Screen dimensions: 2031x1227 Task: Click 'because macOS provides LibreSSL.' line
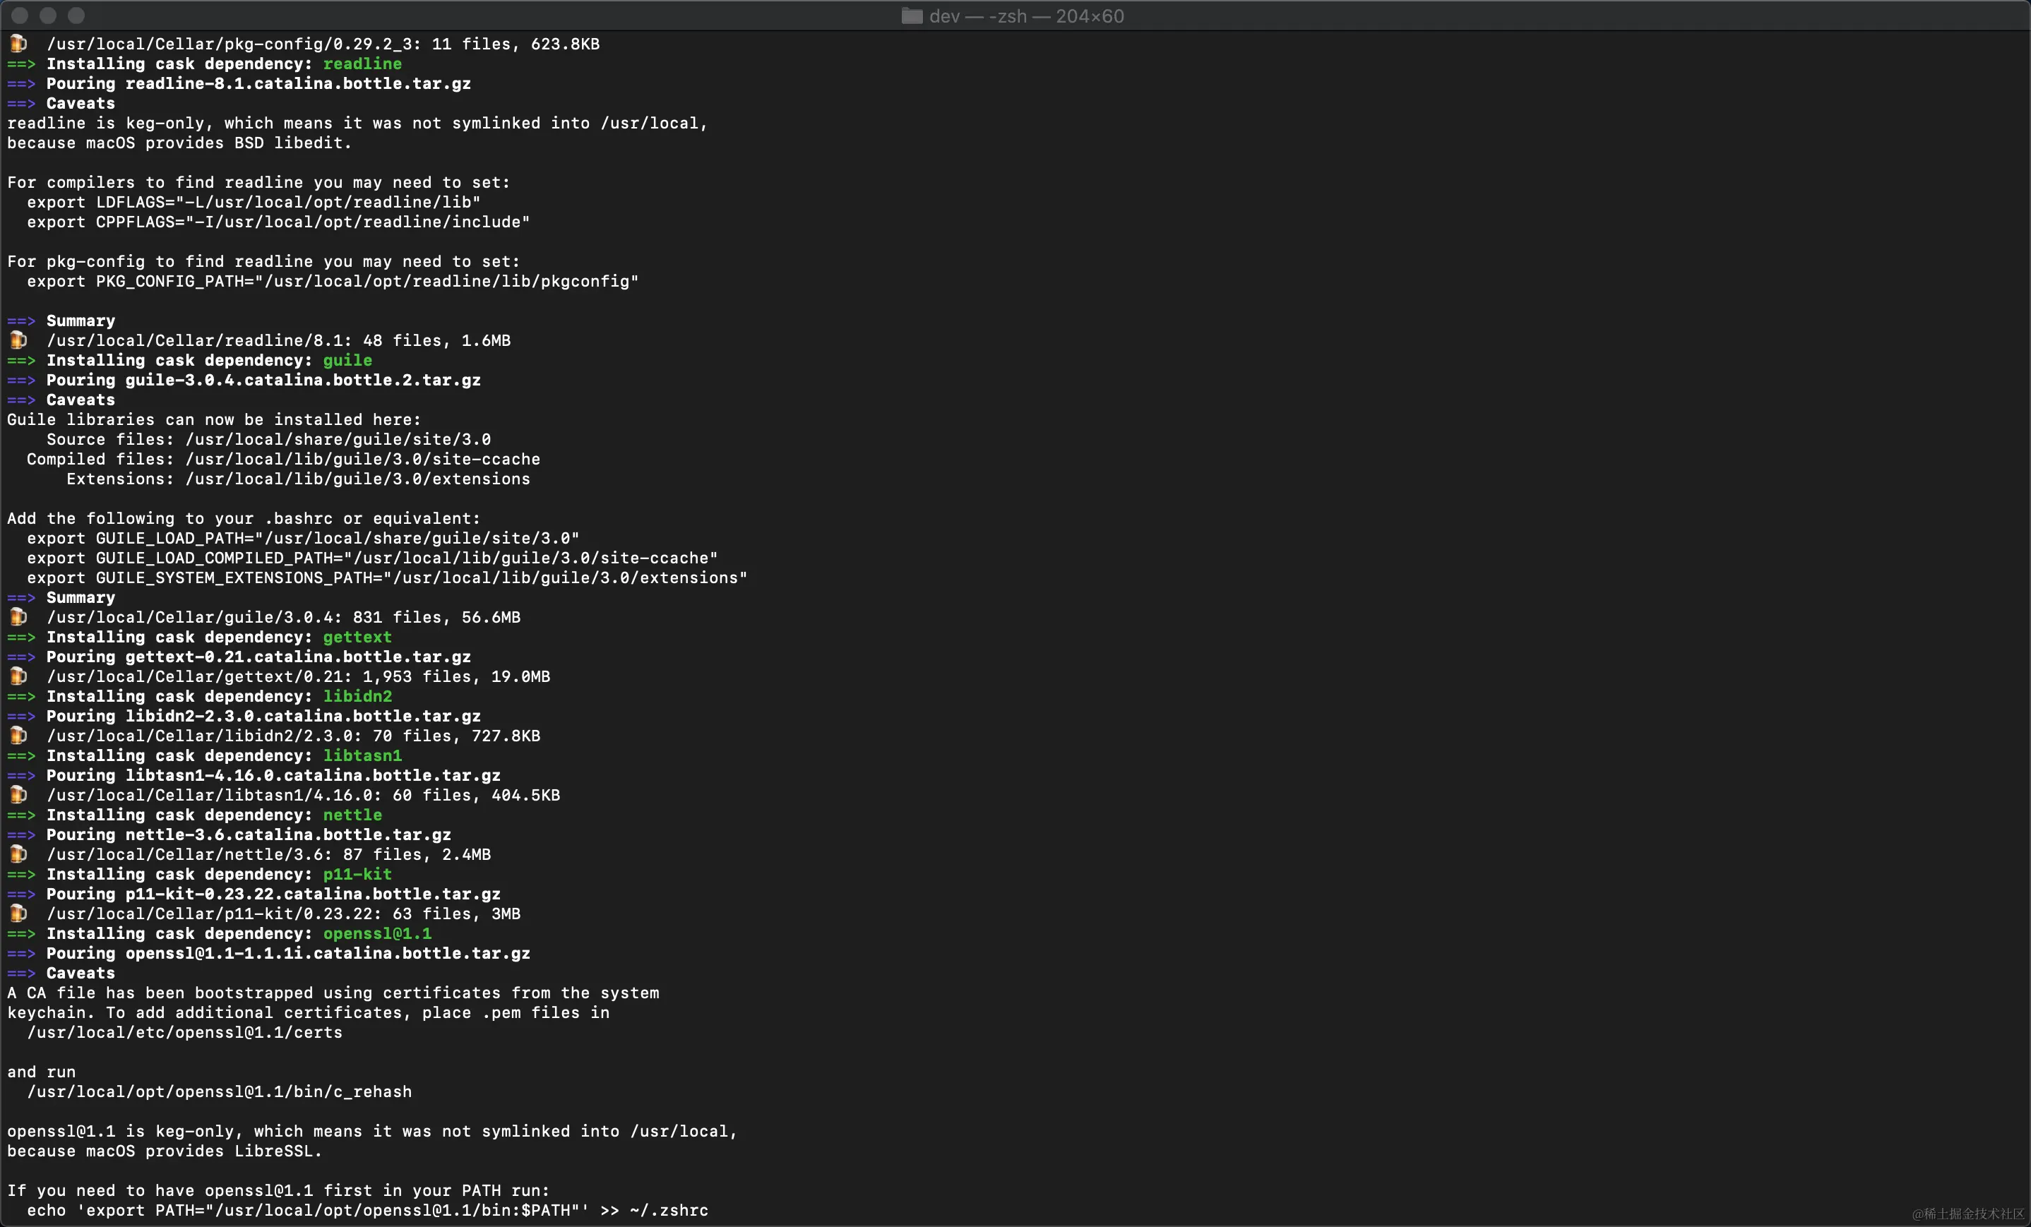pyautogui.click(x=165, y=1151)
